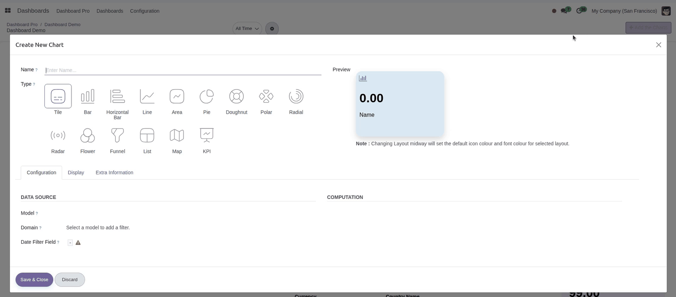
Task: Open the Date Filter Field selector
Action: point(70,243)
